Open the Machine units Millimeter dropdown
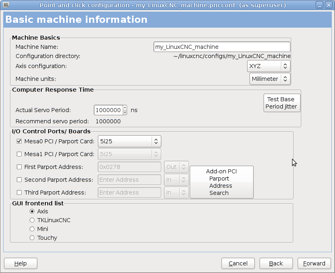 [x=270, y=79]
